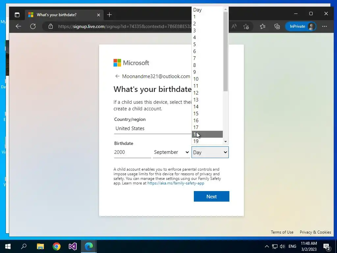
Task: Select day 3 in the list
Action: (x=207, y=31)
